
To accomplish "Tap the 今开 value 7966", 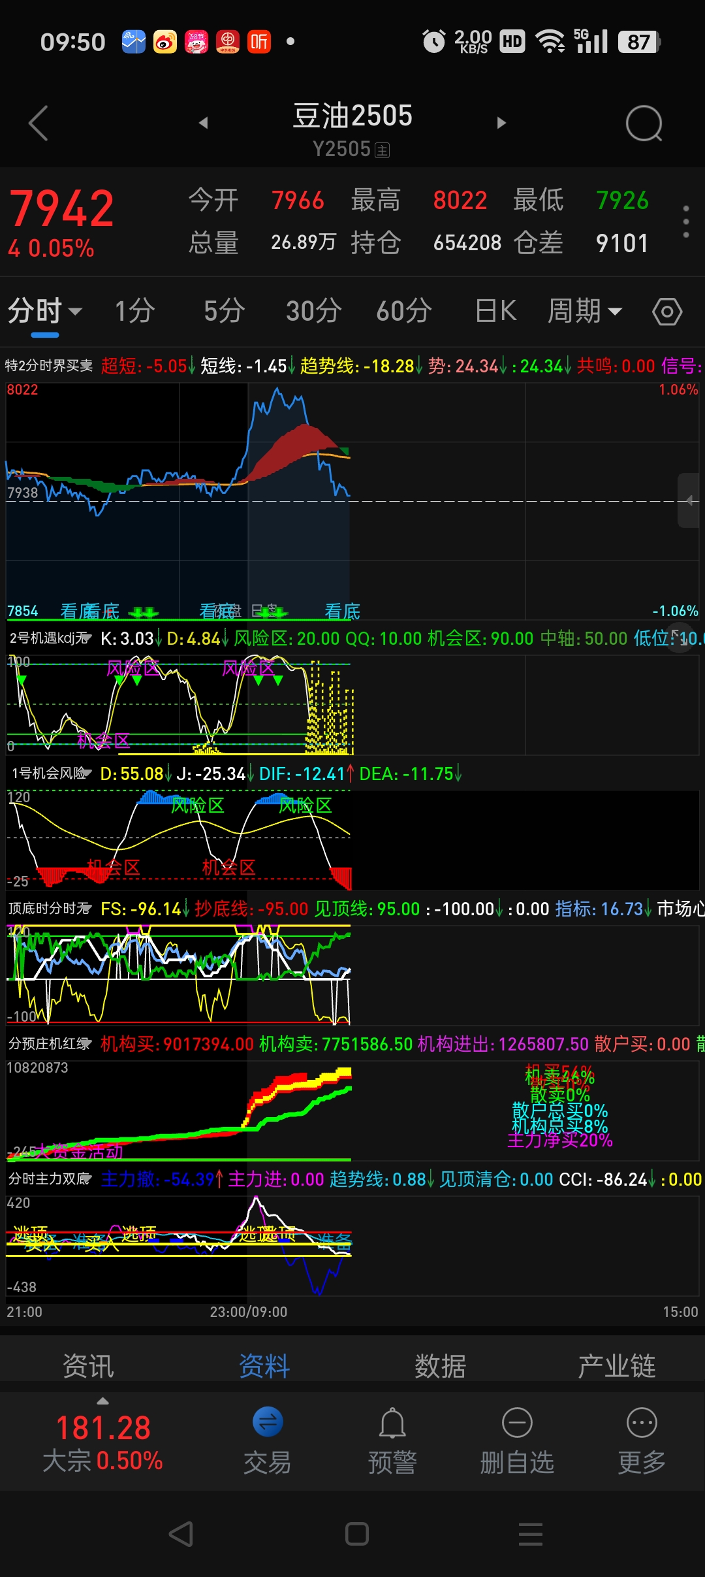I will (x=298, y=201).
